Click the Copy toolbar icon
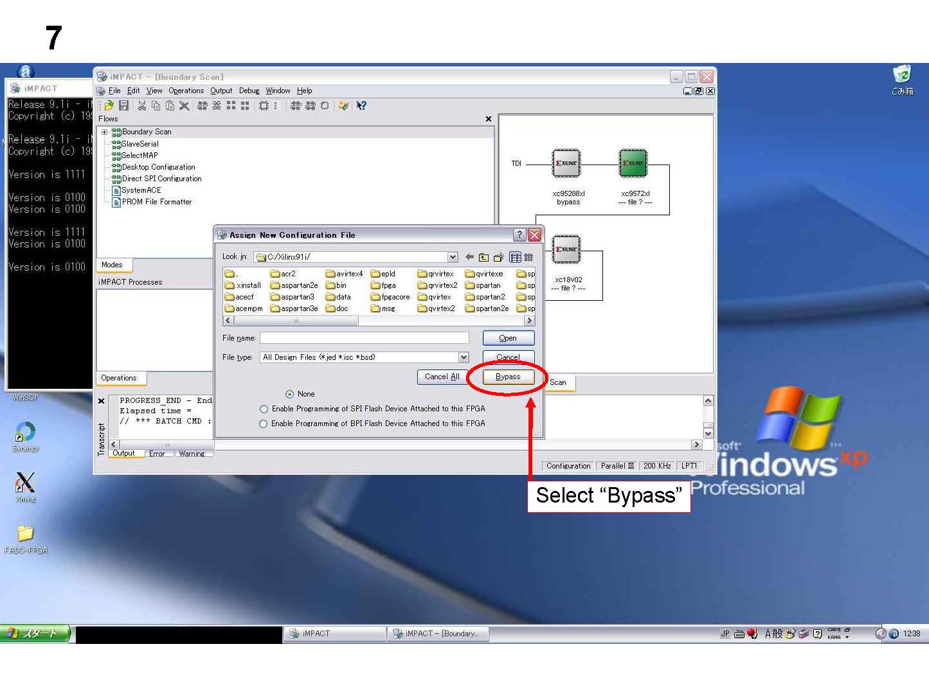 [156, 106]
